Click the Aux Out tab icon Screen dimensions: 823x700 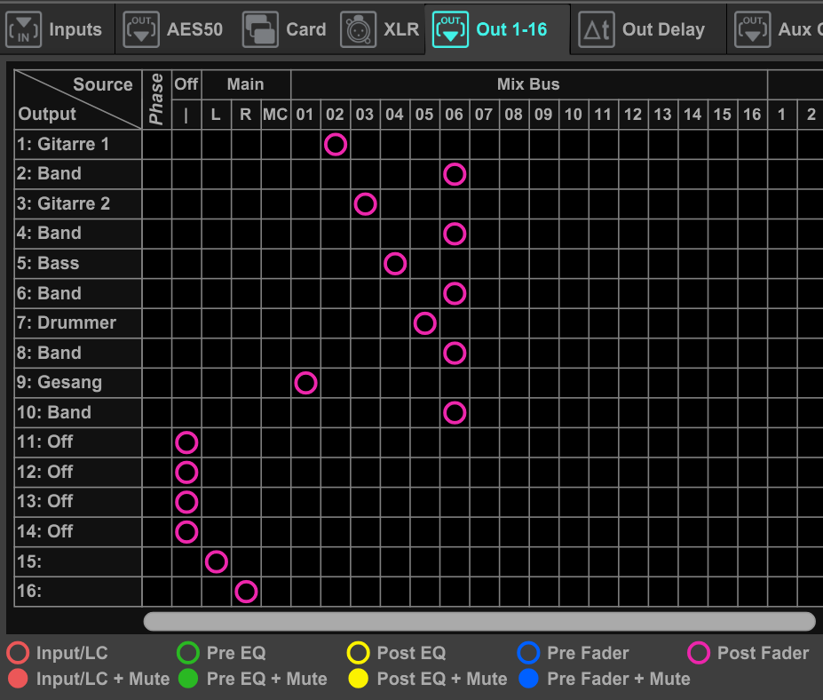tap(753, 29)
